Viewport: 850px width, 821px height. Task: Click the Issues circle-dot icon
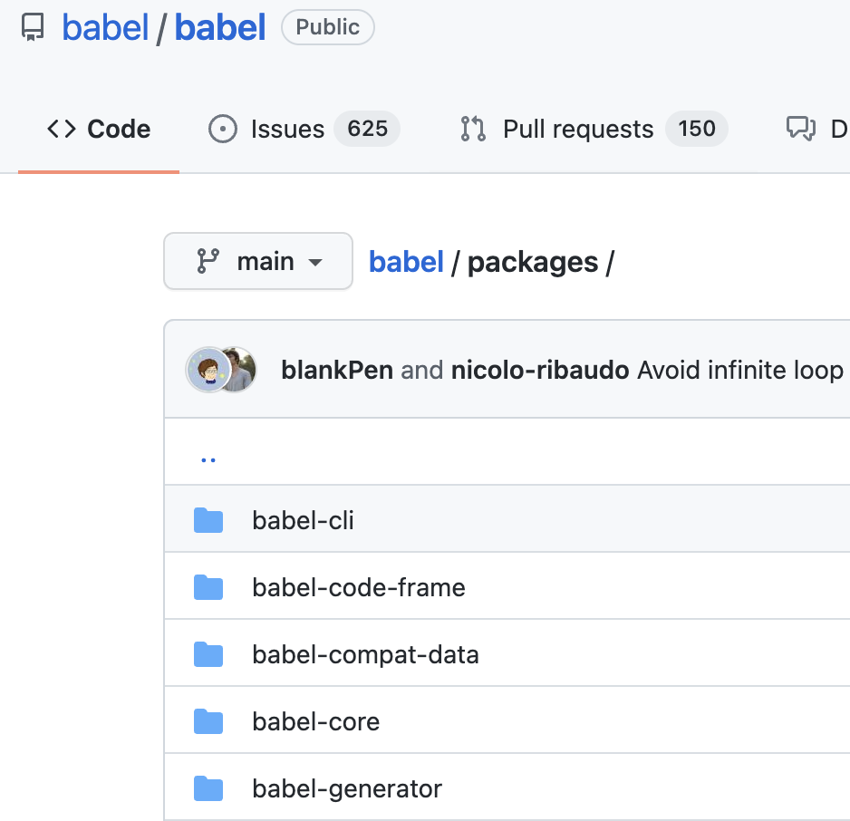click(223, 129)
